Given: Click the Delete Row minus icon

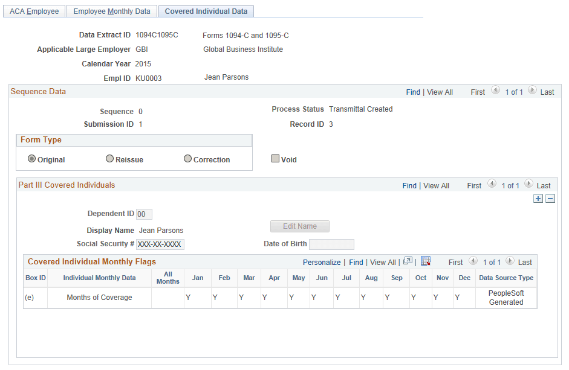Looking at the screenshot, I should pos(550,199).
